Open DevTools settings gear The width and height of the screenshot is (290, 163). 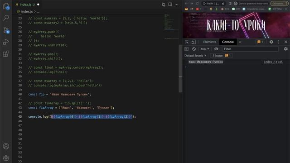tap(271, 42)
